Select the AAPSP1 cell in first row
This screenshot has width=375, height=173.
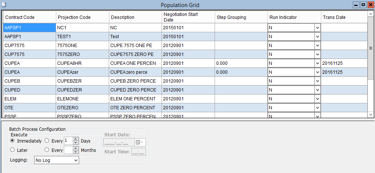point(29,28)
